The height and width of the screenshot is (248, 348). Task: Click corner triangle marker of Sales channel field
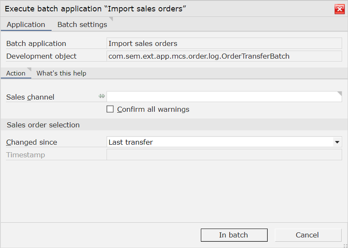(340, 94)
